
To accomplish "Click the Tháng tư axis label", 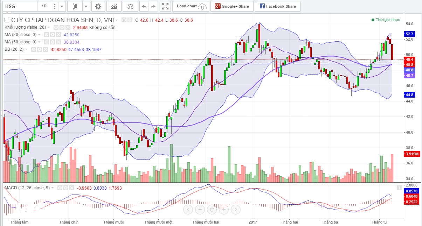I will pos(379,222).
